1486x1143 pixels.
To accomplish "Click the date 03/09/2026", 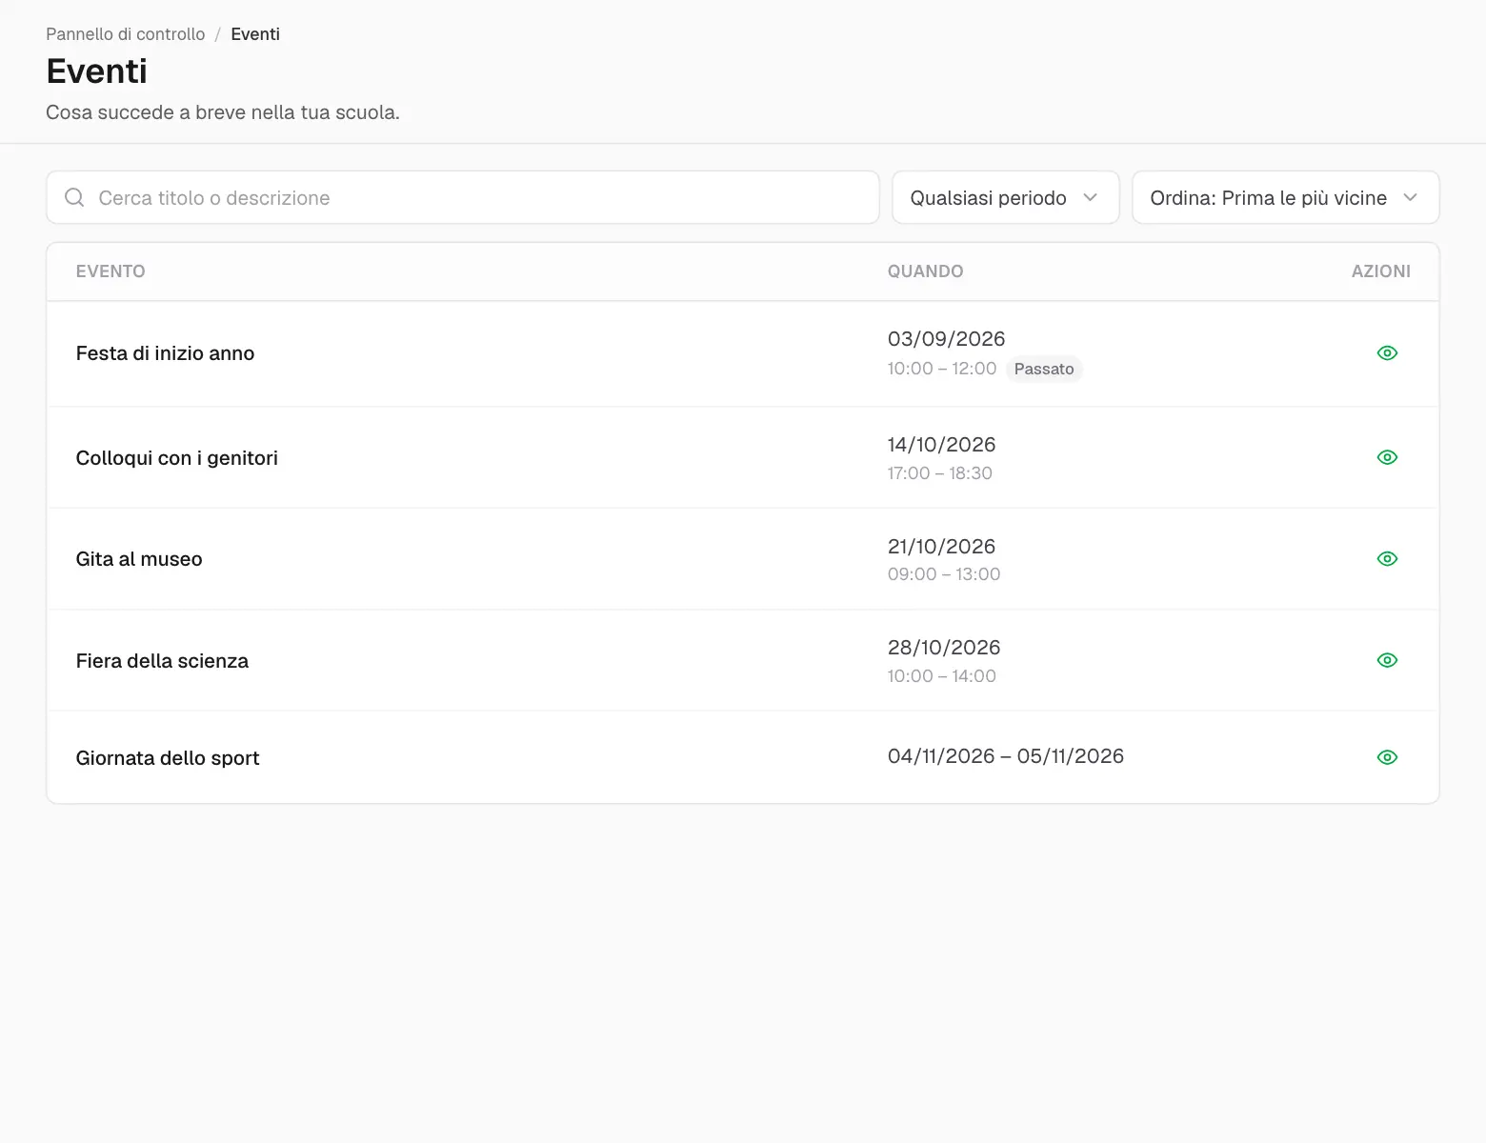I will point(946,339).
